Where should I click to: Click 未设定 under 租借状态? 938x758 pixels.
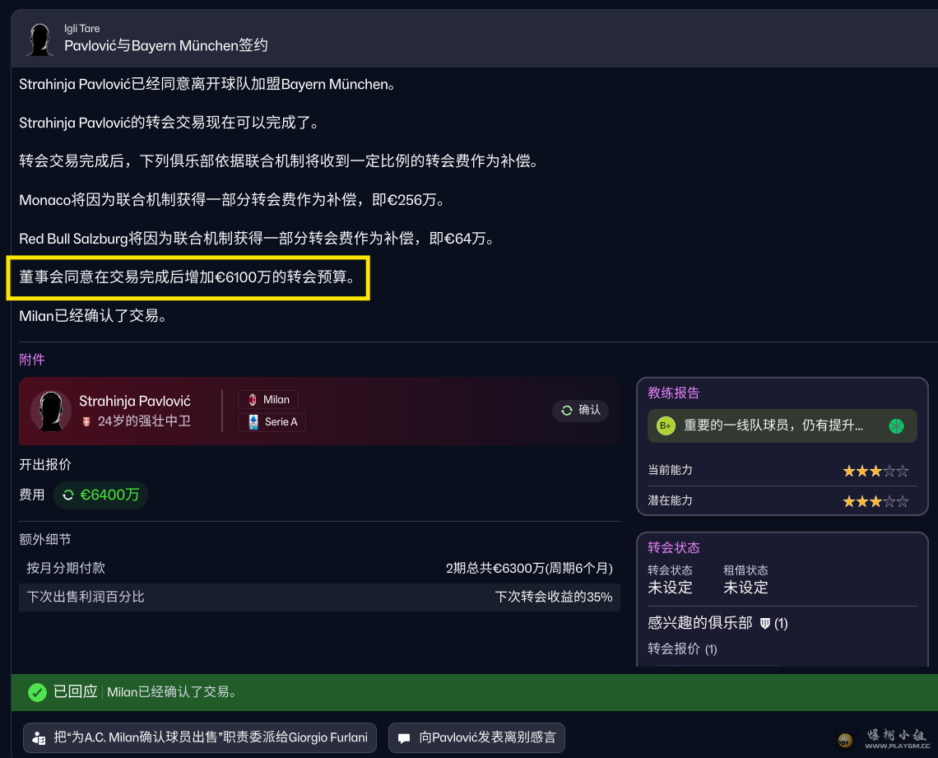pyautogui.click(x=745, y=588)
